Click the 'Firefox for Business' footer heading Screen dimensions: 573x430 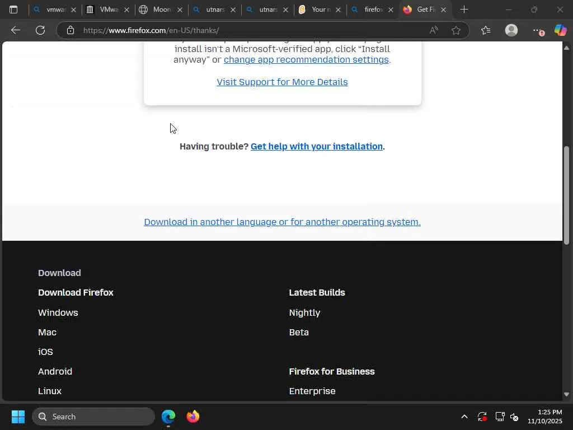(332, 372)
